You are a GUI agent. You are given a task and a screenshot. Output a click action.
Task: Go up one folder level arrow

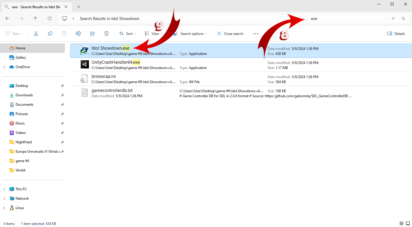point(36,19)
